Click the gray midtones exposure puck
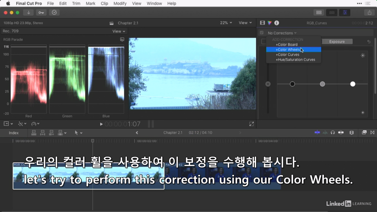The width and height of the screenshot is (377, 212). pyautogui.click(x=323, y=84)
